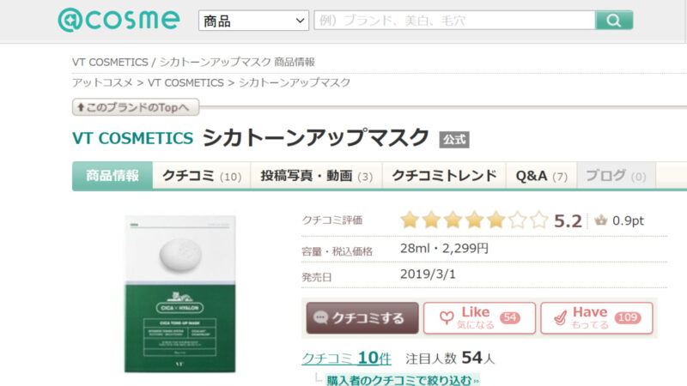Click the rating value 5.2
The width and height of the screenshot is (687, 386).
coord(568,221)
